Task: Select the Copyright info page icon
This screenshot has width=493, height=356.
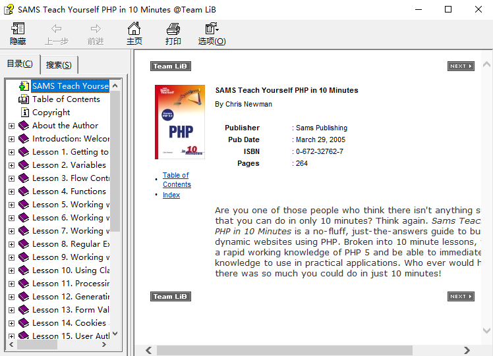Action: pos(24,113)
